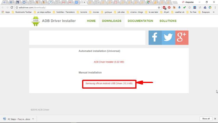Open the DOWNLOADS nav item
This screenshot has width=218, height=123.
coord(112,21)
